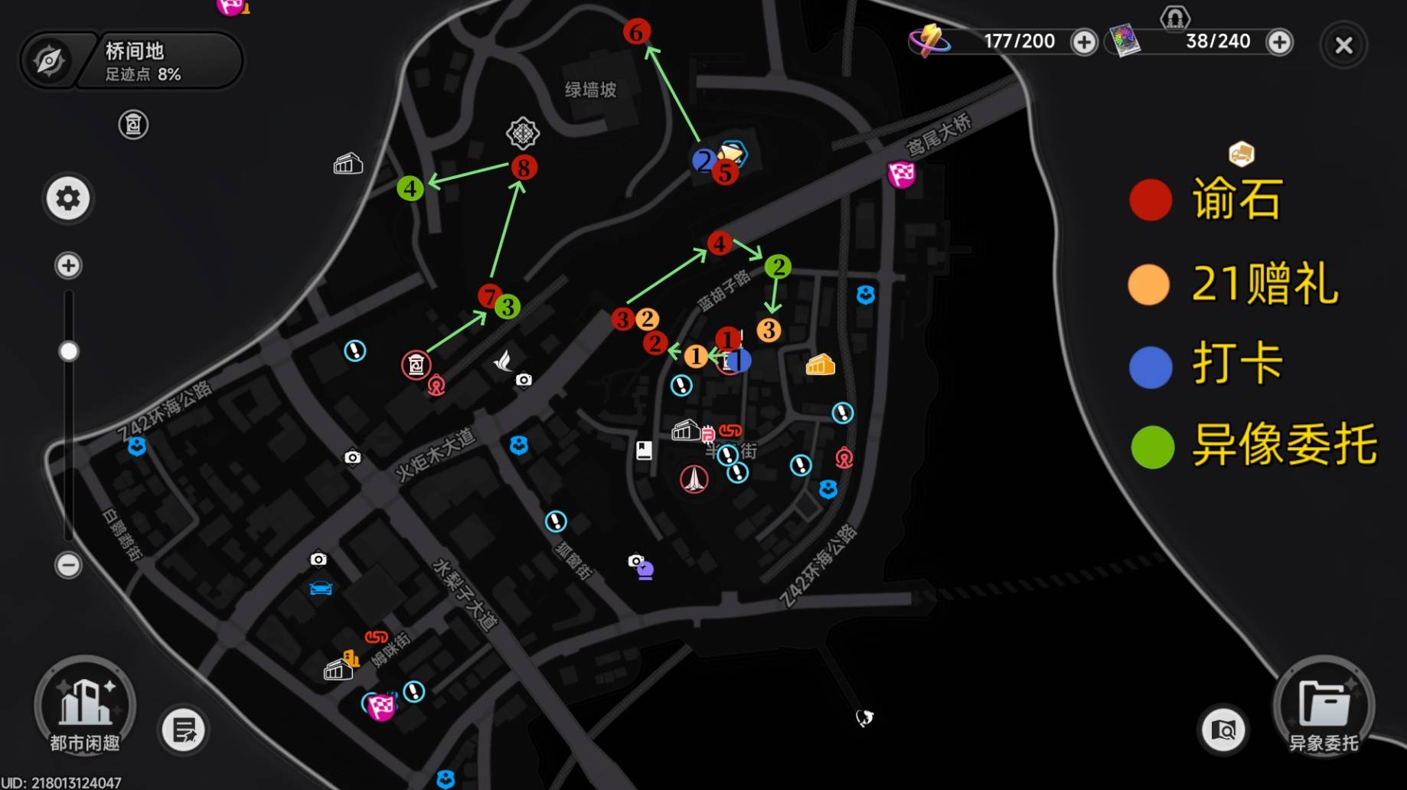Select the pink checkered flag below 姆咪街
Screen dimensions: 1407x790
[380, 707]
